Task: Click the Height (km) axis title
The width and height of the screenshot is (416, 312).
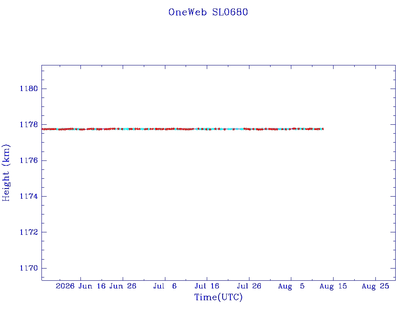Action: (x=6, y=173)
